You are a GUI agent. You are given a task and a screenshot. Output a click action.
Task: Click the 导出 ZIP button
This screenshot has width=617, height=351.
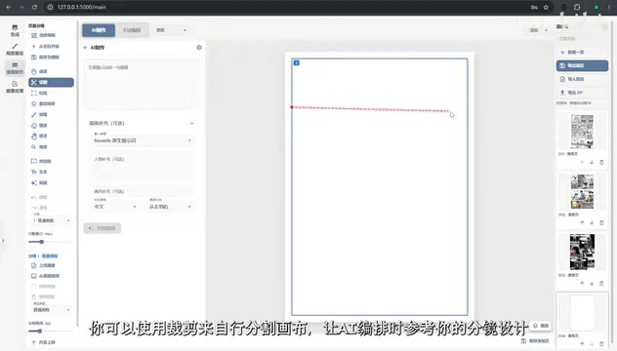click(x=582, y=93)
